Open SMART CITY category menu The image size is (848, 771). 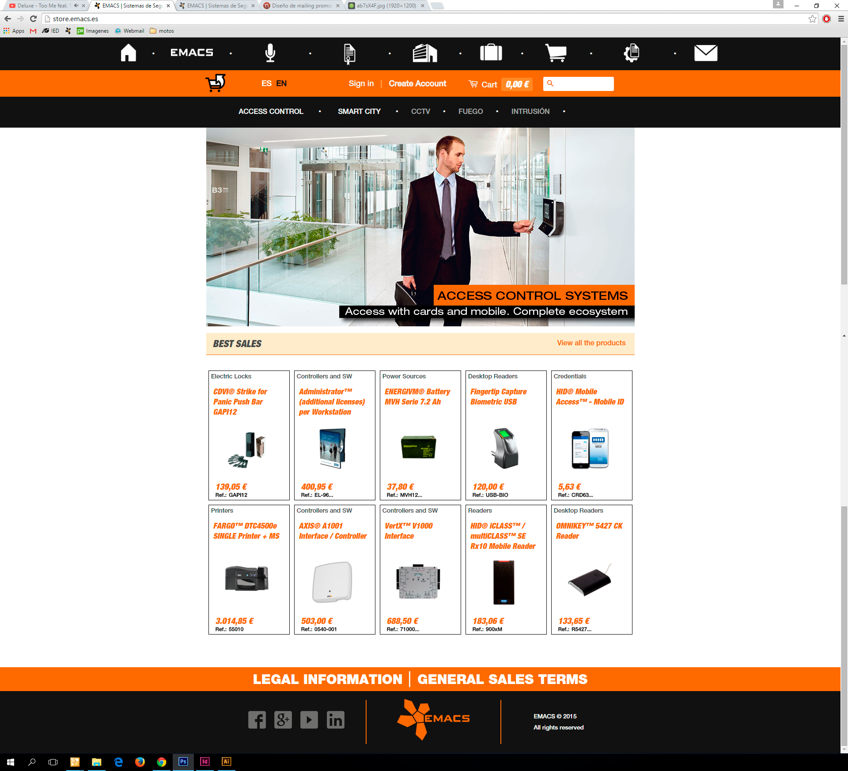click(359, 111)
